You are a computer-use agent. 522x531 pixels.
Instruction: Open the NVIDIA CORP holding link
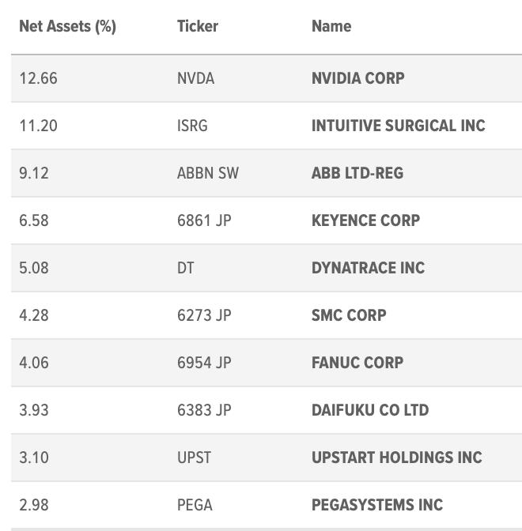coord(358,78)
